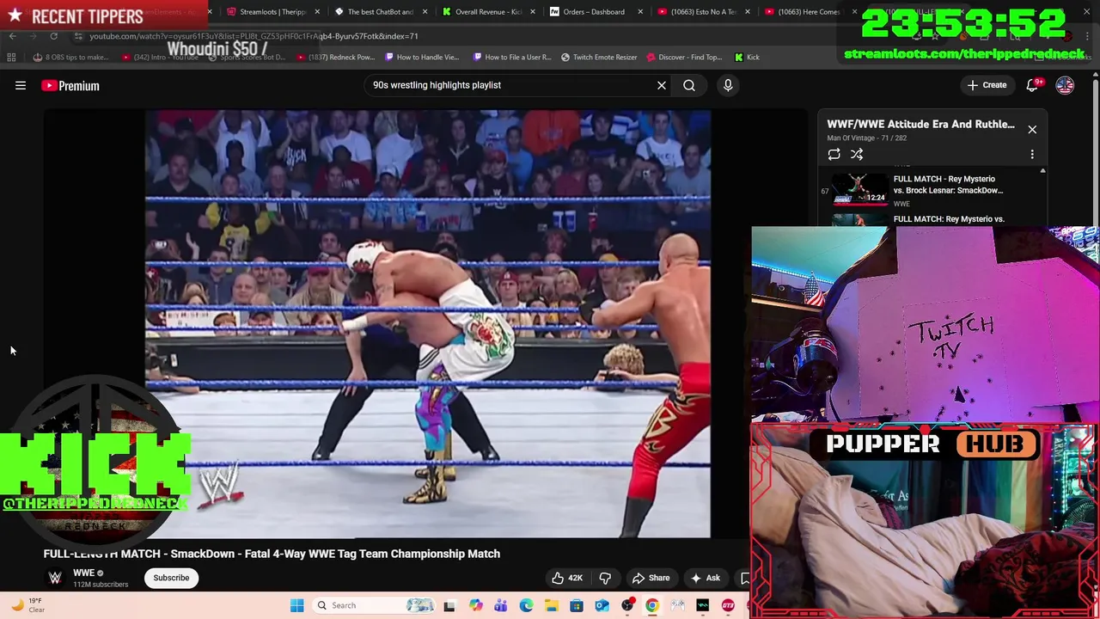Viewport: 1100px width, 619px height.
Task: Open the WWF/WWE Attitude Era playlist title
Action: 920,124
